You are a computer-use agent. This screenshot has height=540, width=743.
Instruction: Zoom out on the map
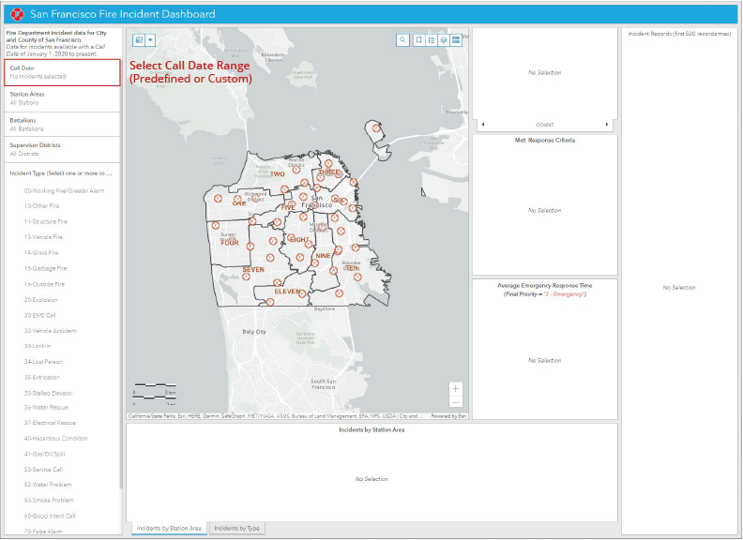456,402
